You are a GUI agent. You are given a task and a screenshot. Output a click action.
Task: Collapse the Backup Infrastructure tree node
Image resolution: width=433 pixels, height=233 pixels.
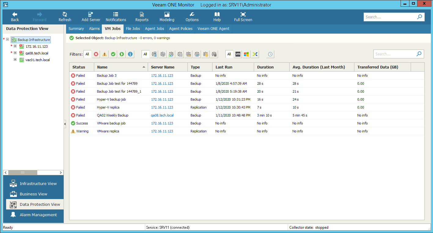tap(8, 40)
